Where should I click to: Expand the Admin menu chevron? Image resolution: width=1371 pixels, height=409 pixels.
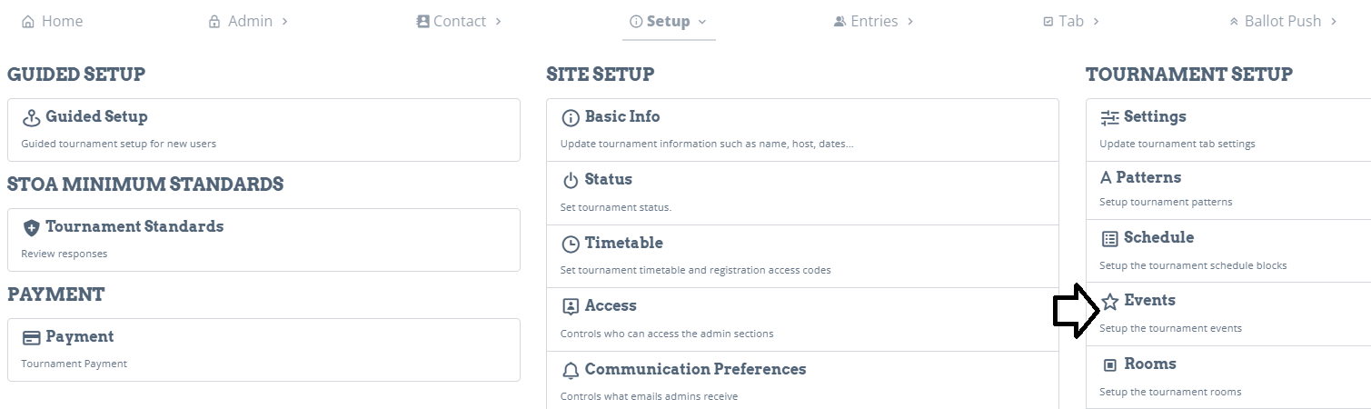coord(285,21)
